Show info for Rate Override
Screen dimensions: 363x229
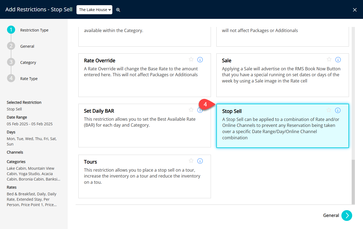(x=200, y=60)
